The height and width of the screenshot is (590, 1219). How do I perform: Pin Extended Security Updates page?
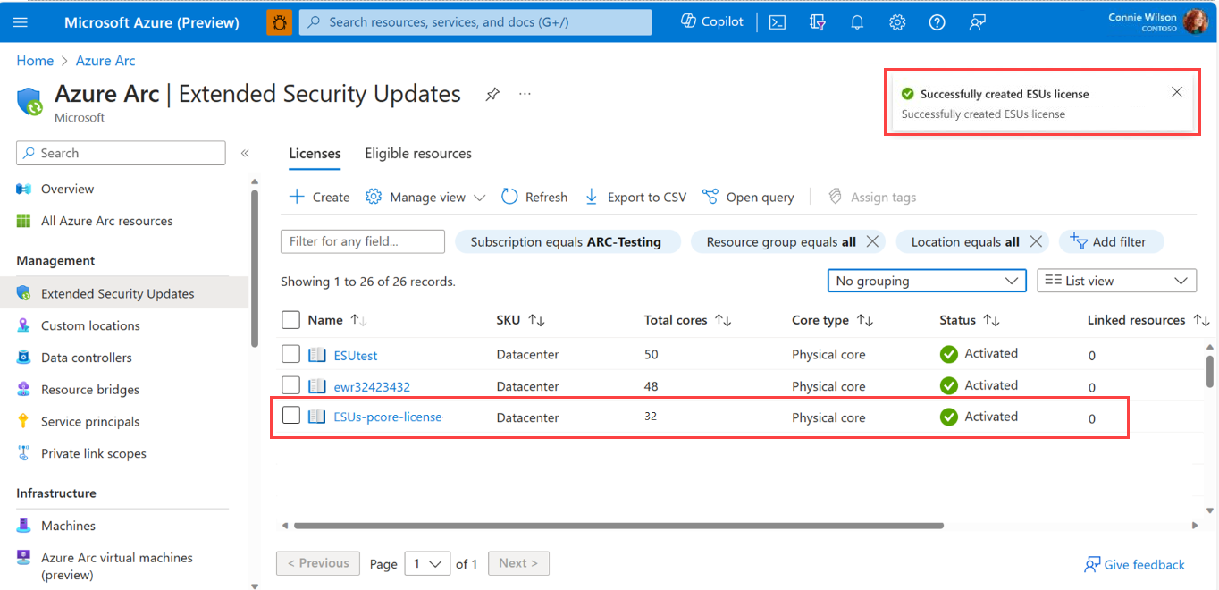[x=492, y=94]
